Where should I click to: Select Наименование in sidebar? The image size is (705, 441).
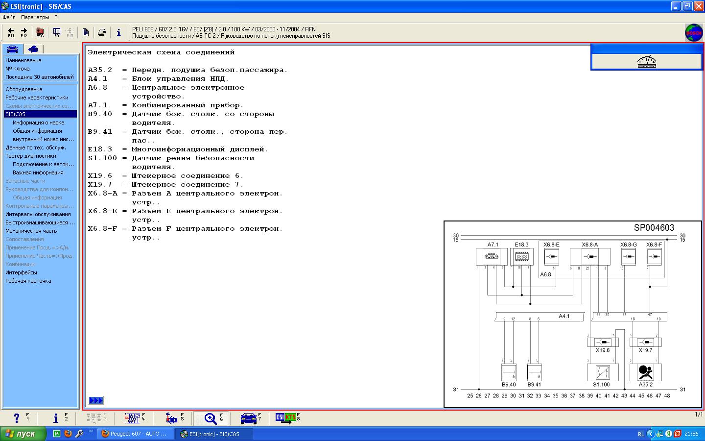click(23, 60)
